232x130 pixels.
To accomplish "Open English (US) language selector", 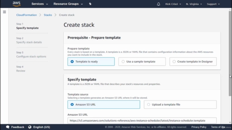I will tap(42, 127).
